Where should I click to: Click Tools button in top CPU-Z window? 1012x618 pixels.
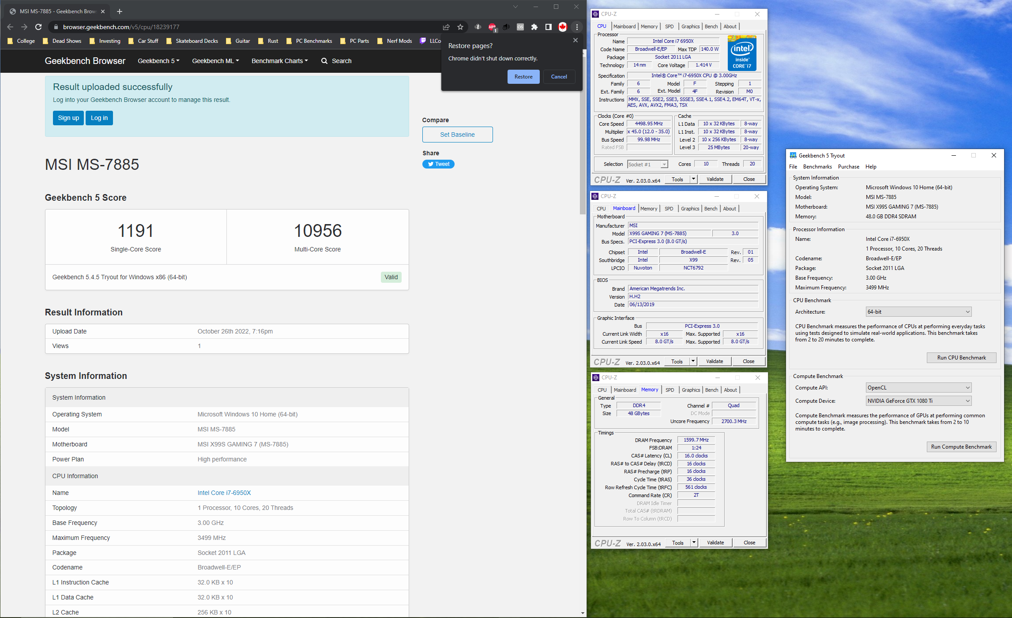[677, 179]
